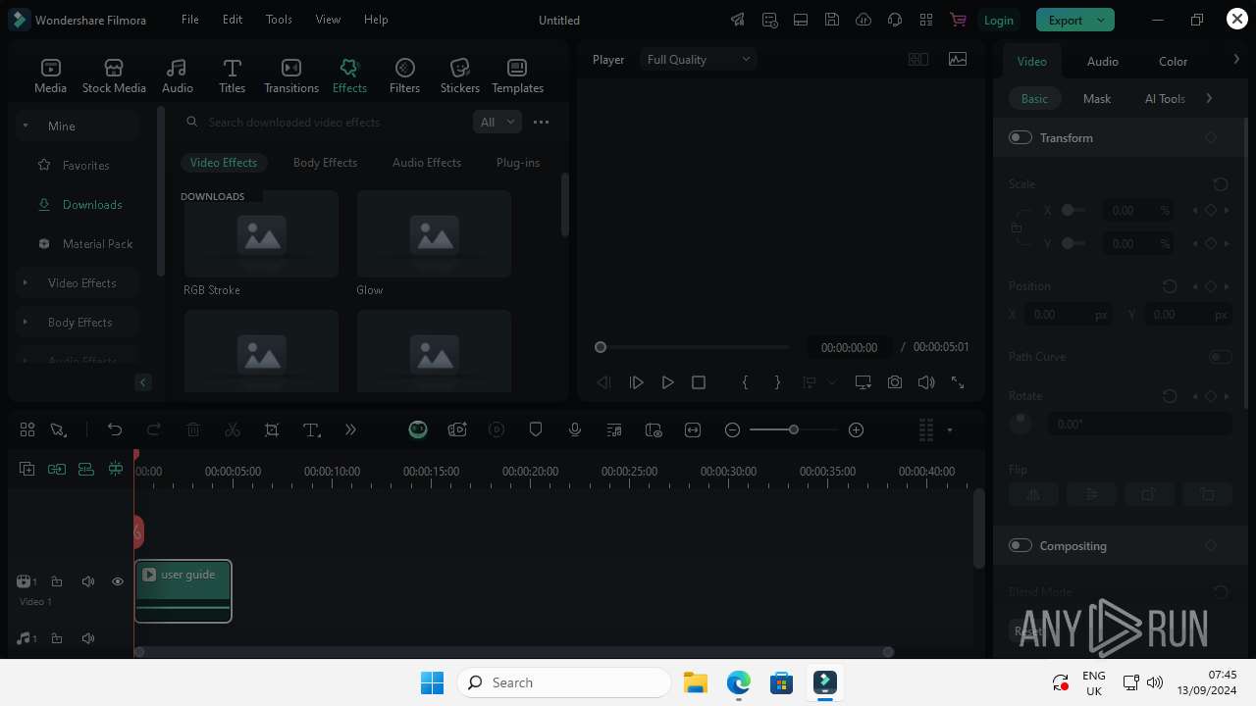
Task: Click the Scale X slider
Action: point(1073,210)
